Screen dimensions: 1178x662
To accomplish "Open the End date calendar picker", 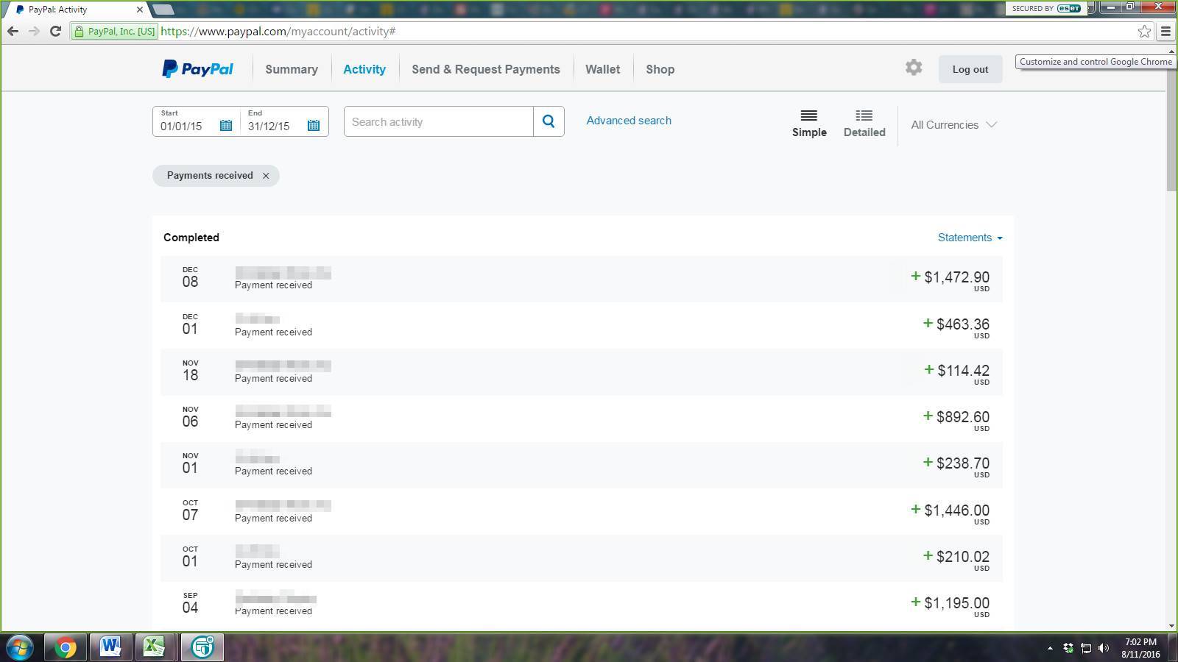I will [x=314, y=126].
